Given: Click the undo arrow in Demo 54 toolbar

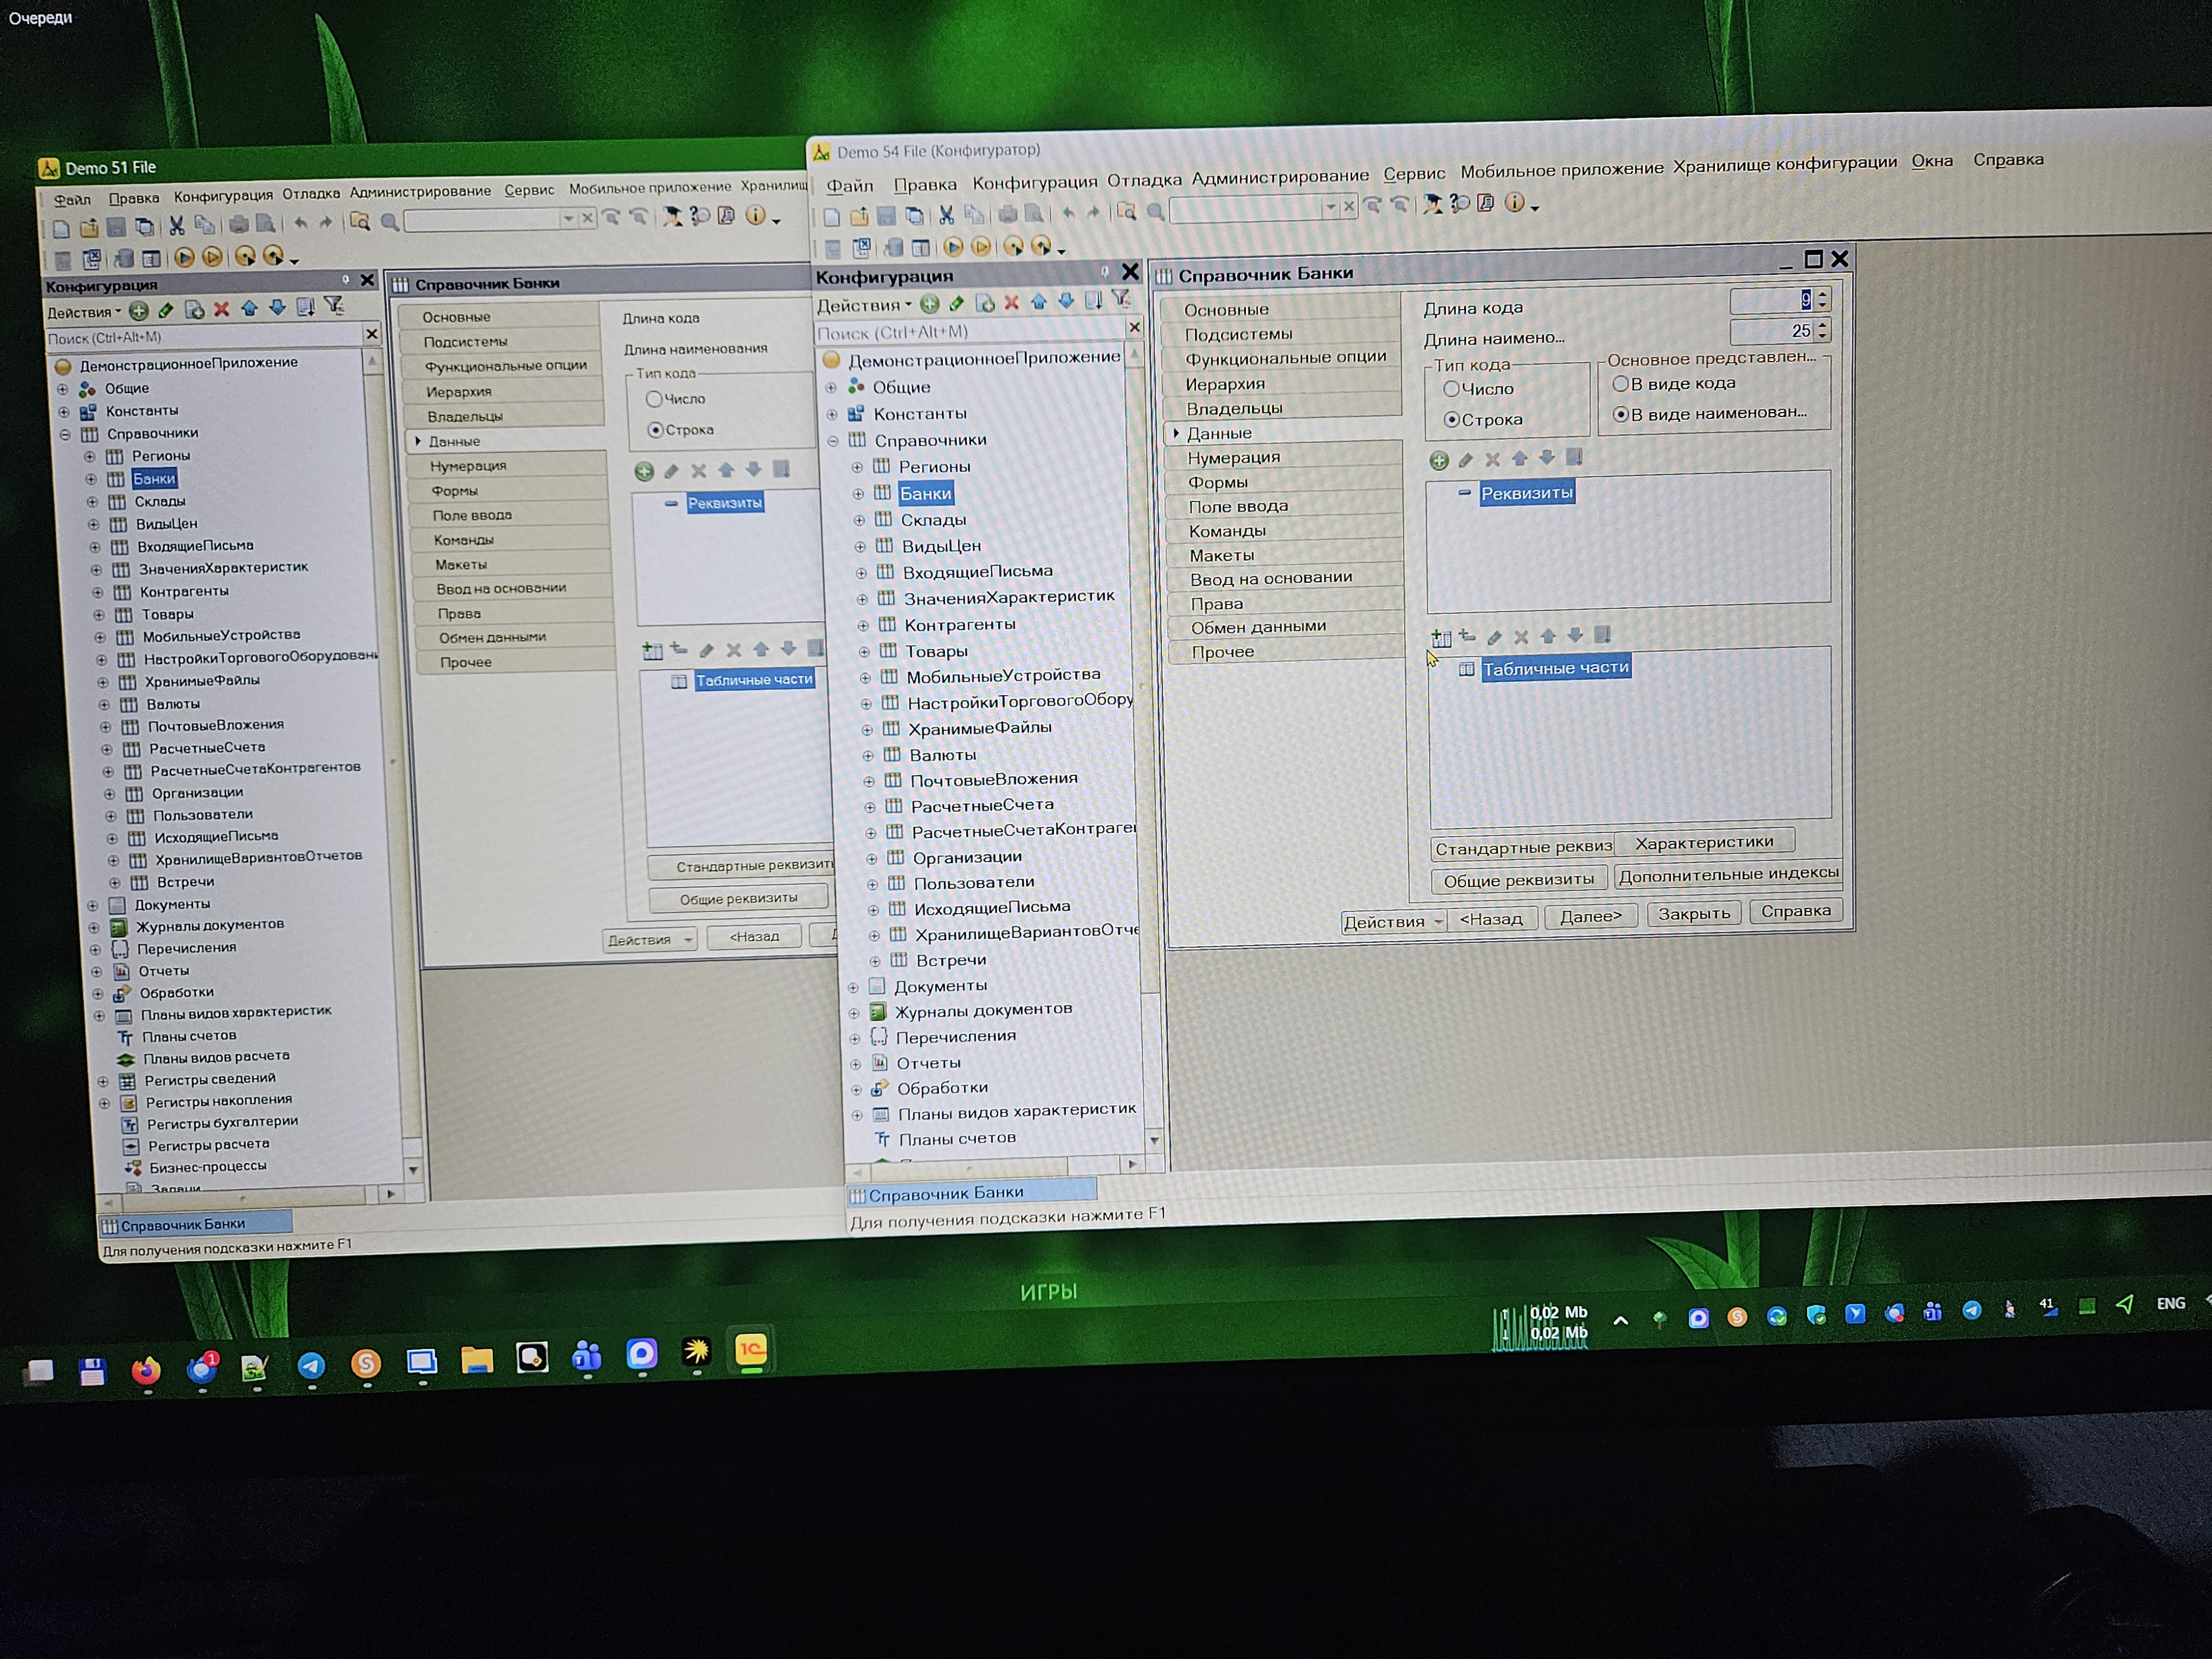Looking at the screenshot, I should (x=1069, y=212).
